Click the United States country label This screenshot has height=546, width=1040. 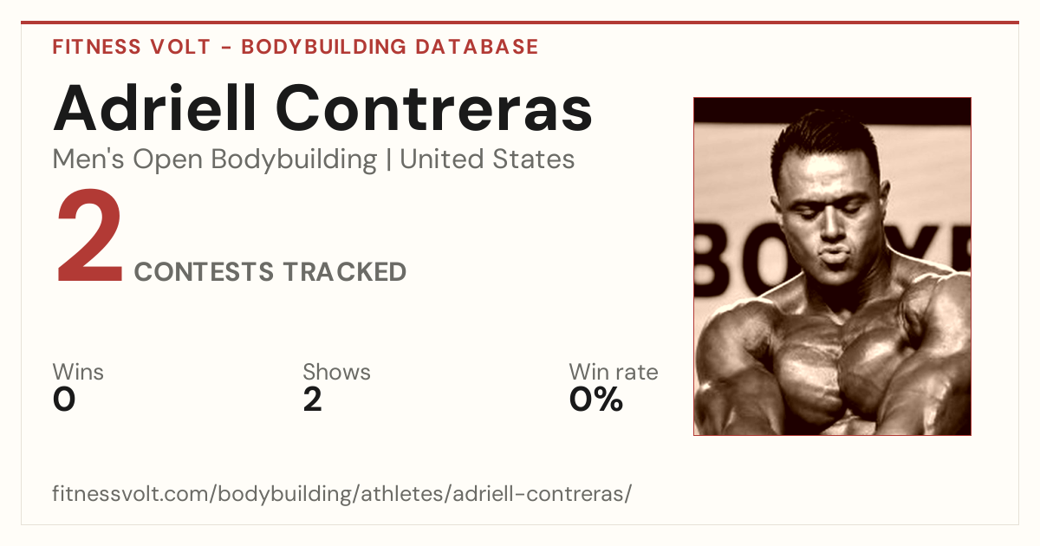click(487, 159)
